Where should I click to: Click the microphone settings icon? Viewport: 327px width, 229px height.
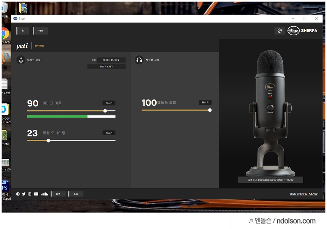click(x=21, y=60)
